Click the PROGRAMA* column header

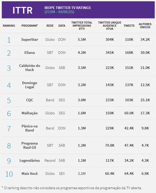[30, 26]
